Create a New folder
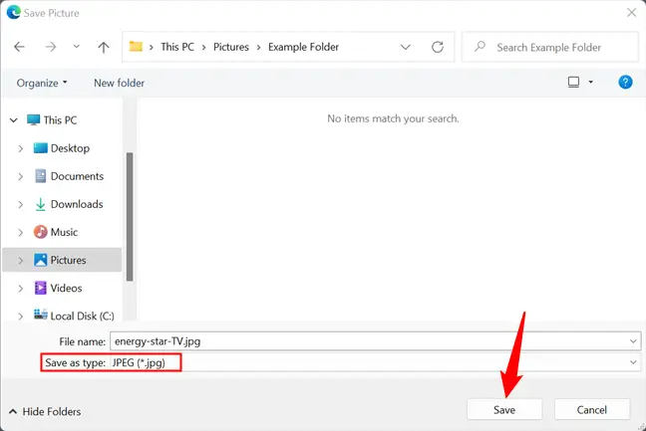 click(119, 83)
